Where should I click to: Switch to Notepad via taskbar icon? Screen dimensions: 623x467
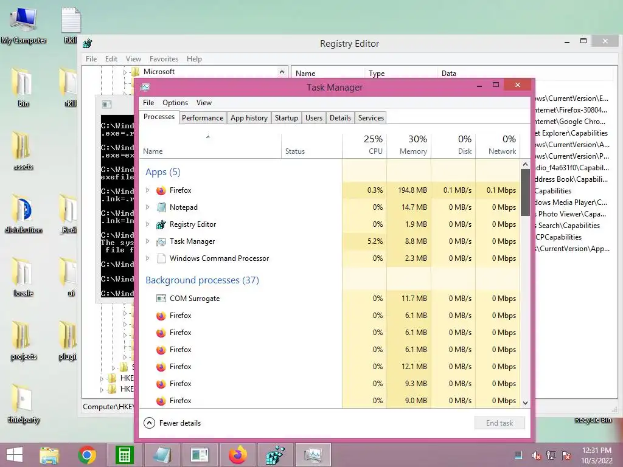click(x=162, y=455)
